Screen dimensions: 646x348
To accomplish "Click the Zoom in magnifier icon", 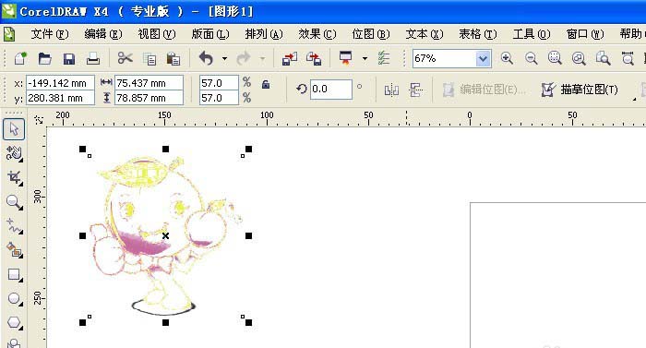I will (x=507, y=58).
